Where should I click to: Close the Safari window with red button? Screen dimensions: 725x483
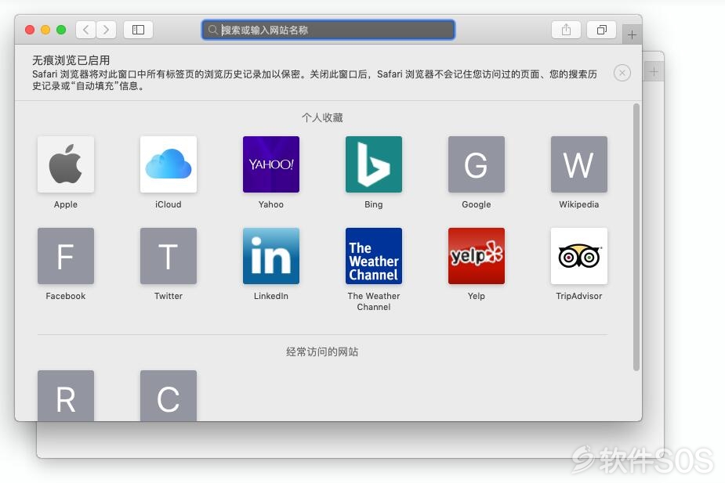[30, 30]
